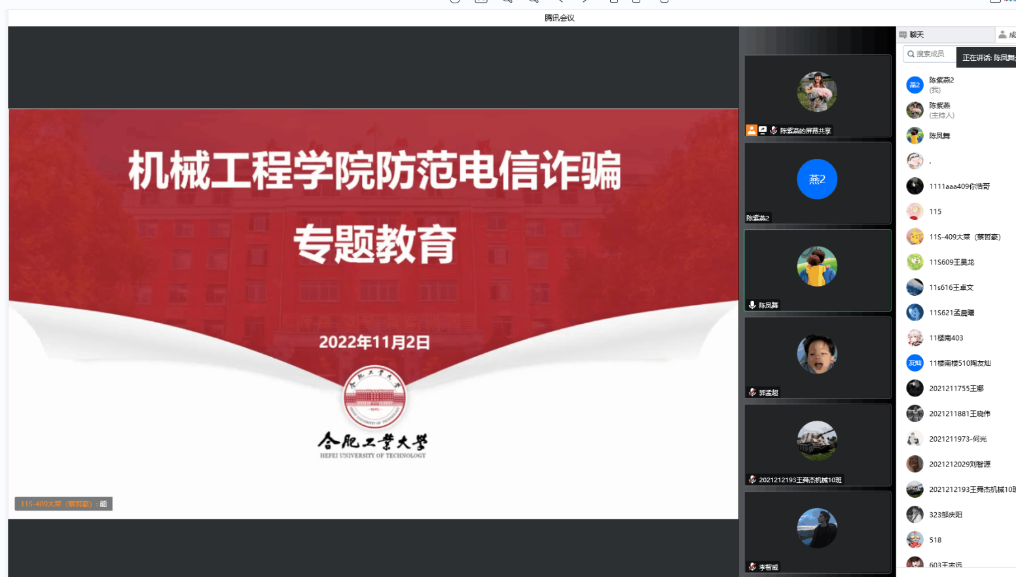Click member 2021211973-何光 in the list

957,439
